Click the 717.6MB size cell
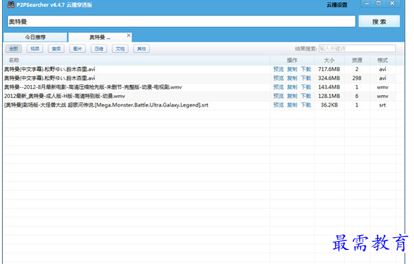 329,69
